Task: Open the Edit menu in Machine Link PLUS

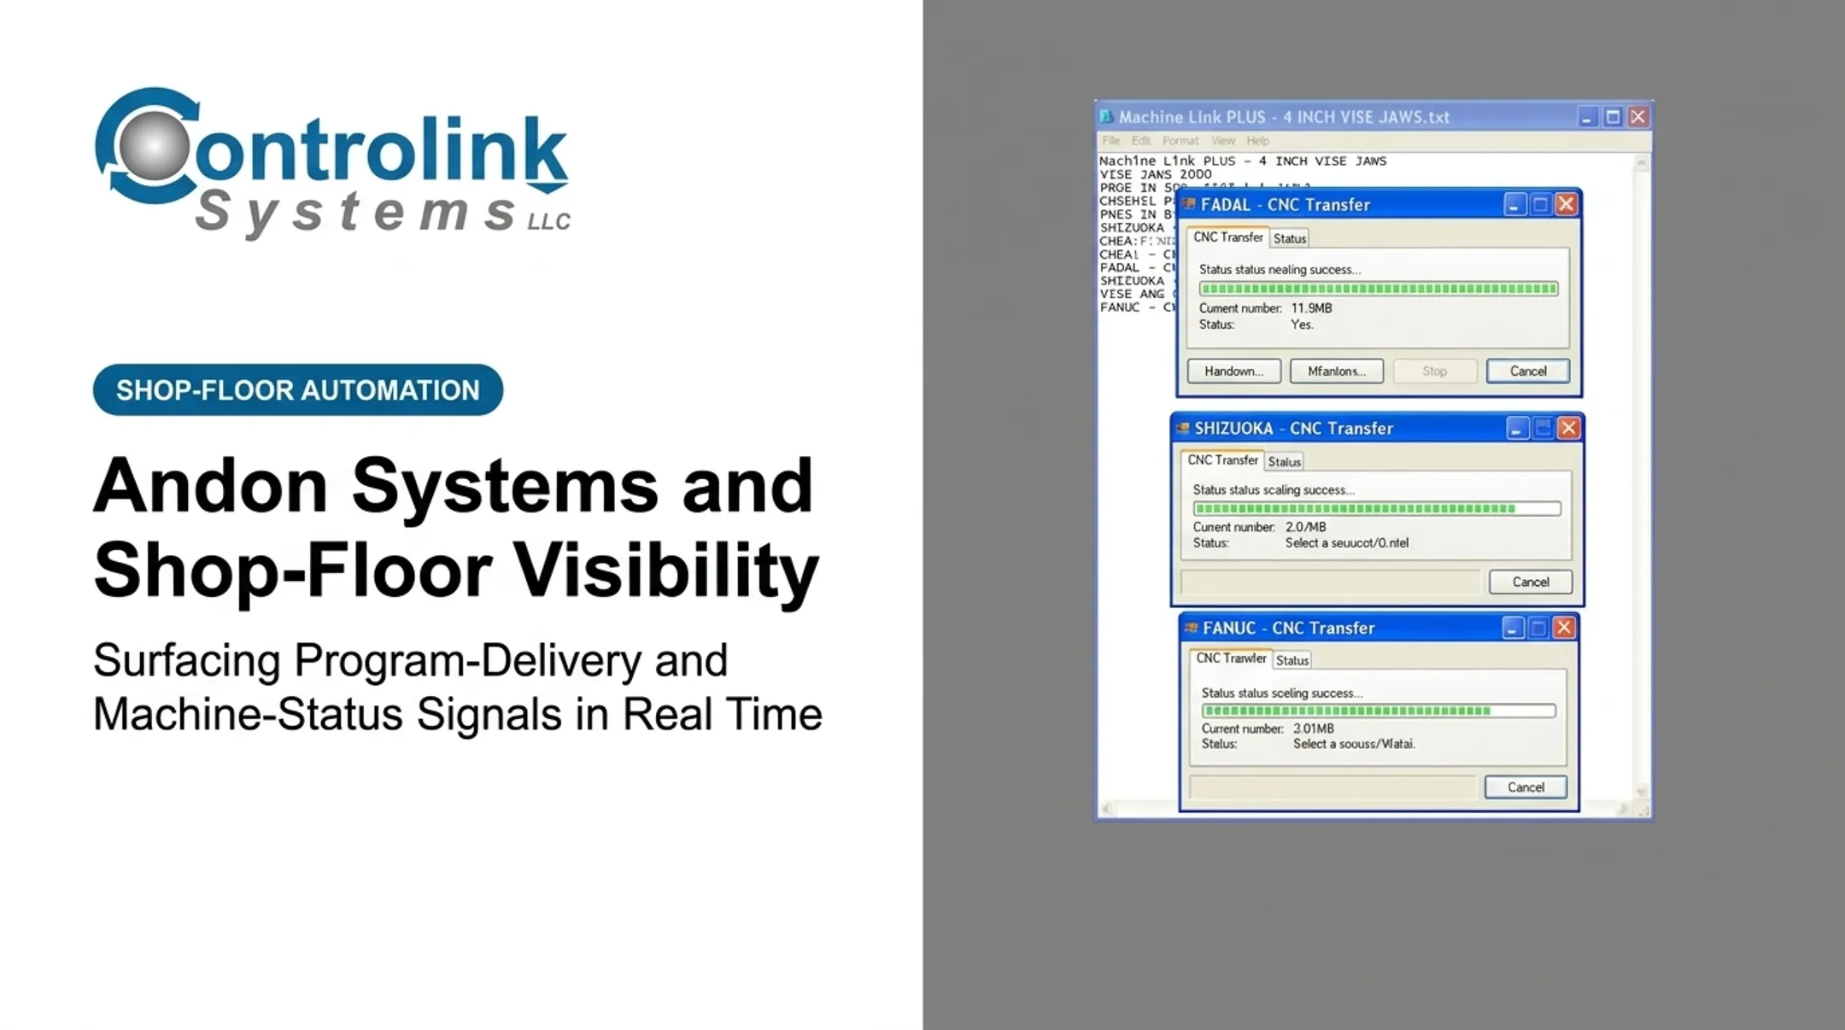Action: click(x=1141, y=141)
